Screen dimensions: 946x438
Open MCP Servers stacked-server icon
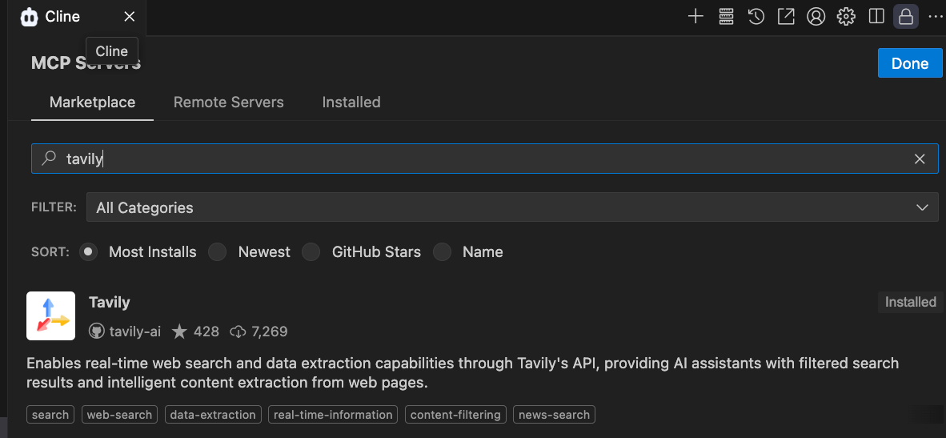point(726,16)
